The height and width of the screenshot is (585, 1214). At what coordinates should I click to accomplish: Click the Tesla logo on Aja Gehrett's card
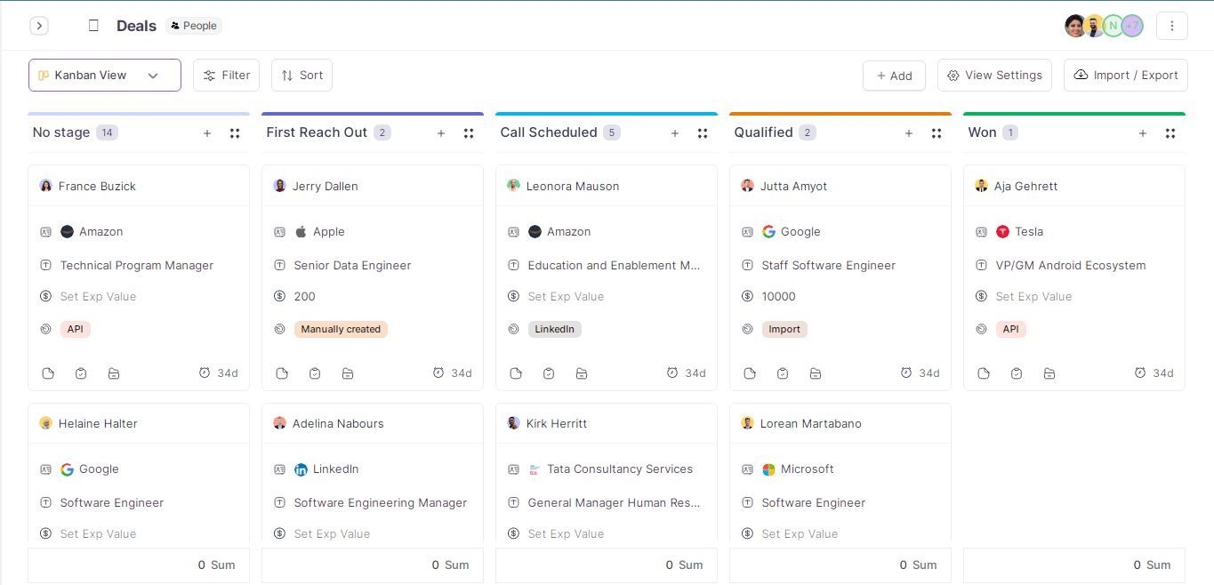1002,231
